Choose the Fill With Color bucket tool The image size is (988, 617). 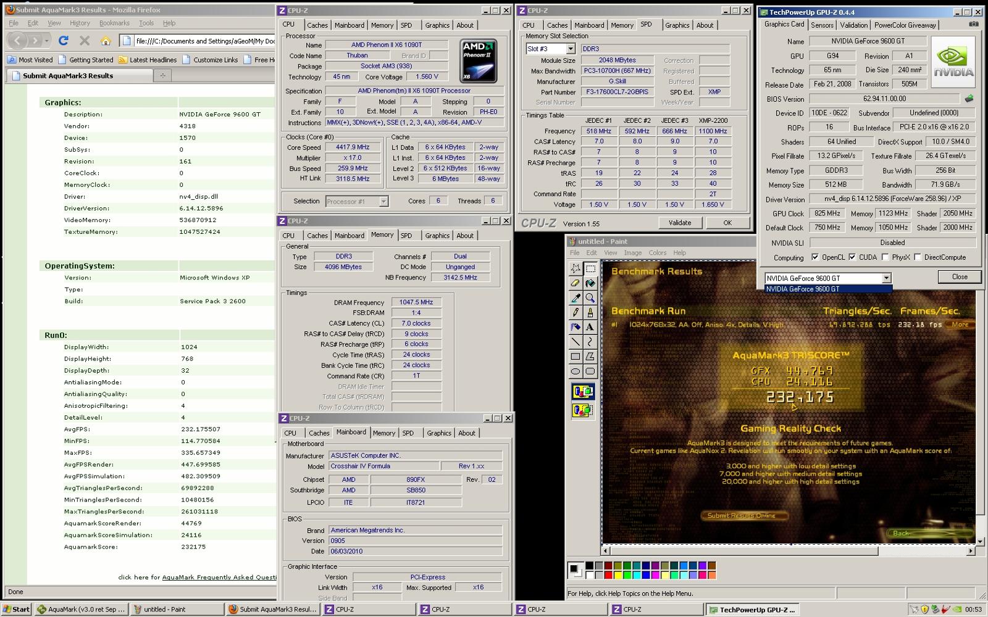coord(590,283)
